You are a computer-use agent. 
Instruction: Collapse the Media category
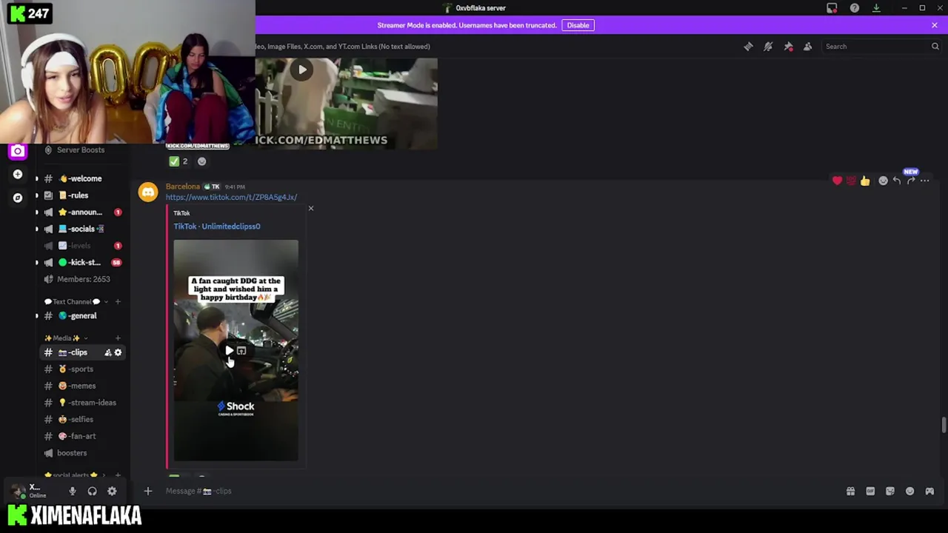[65, 338]
